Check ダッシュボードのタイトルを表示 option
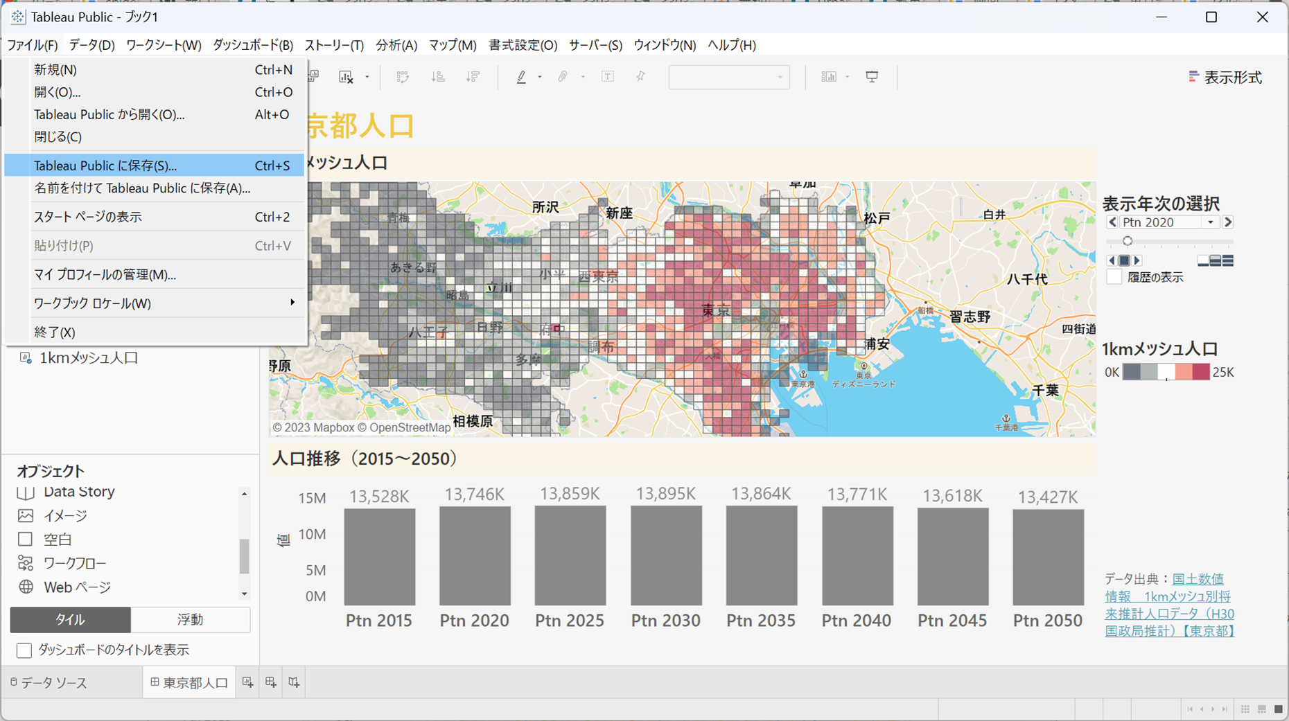1289x721 pixels. (x=24, y=650)
